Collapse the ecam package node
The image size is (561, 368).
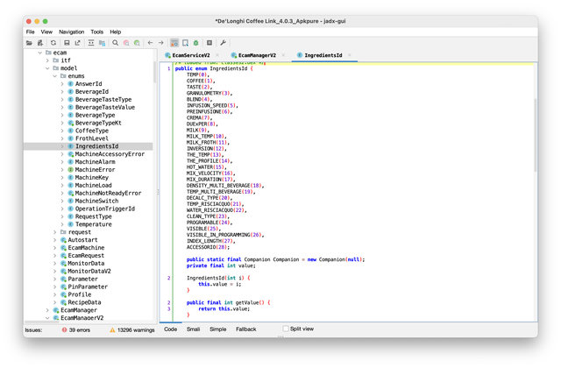click(x=40, y=53)
